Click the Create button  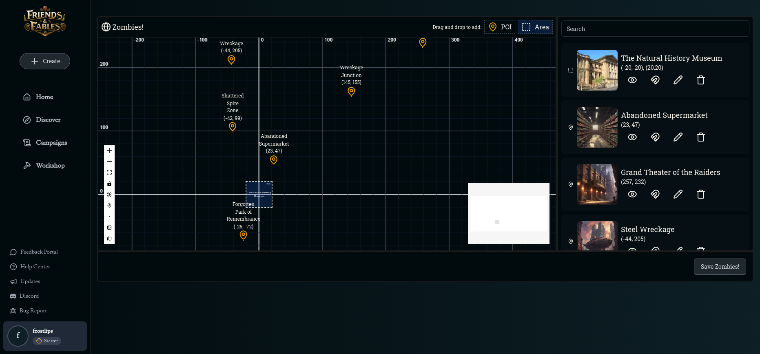[45, 61]
